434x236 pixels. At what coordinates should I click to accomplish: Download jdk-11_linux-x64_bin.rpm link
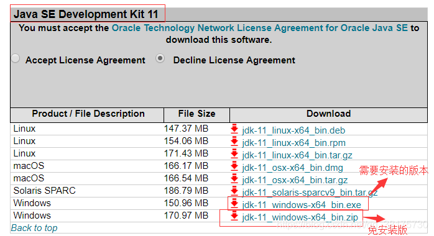293,143
